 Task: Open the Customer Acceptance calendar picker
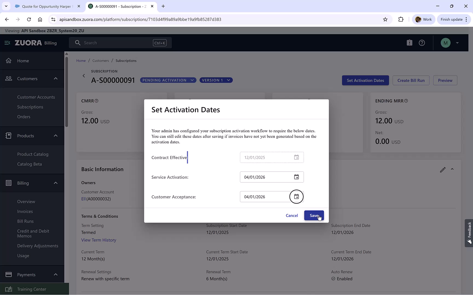(296, 197)
